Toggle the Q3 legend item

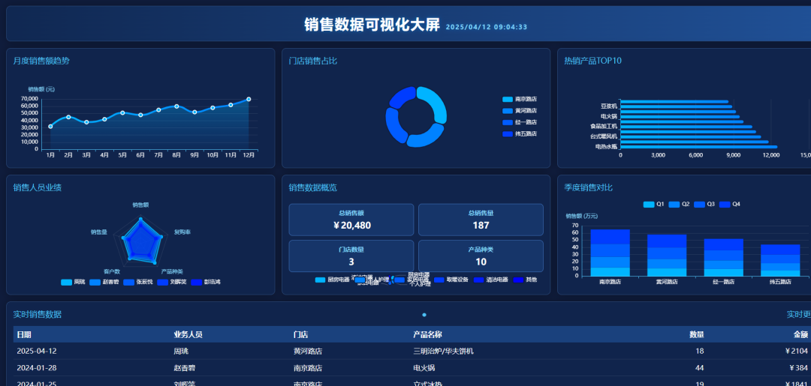click(704, 205)
